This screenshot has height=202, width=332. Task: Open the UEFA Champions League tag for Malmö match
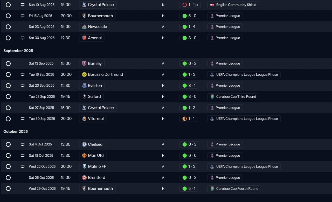click(244, 166)
